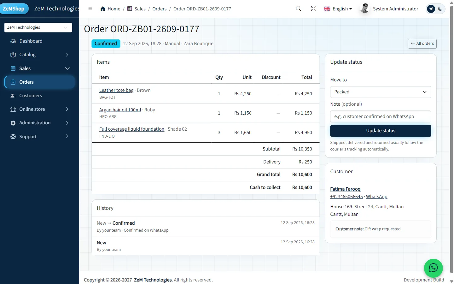This screenshot has height=284, width=454.
Task: Open the floating WhatsApp chat button
Action: point(434,268)
